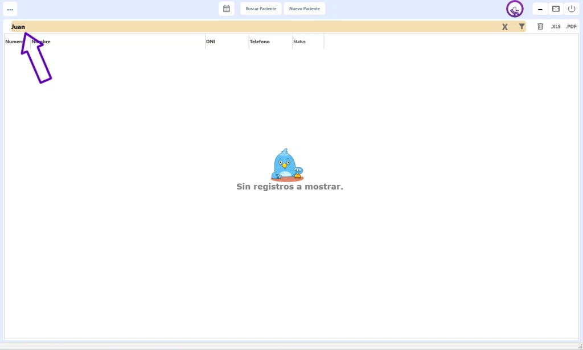Sort by the Status column header

point(299,42)
